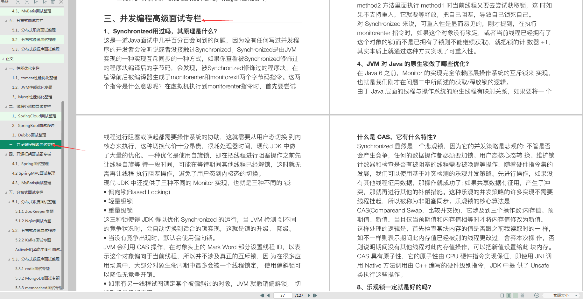Open bookmark 4.1、Spring面试整理
This screenshot has height=299, width=583.
click(x=30, y=164)
